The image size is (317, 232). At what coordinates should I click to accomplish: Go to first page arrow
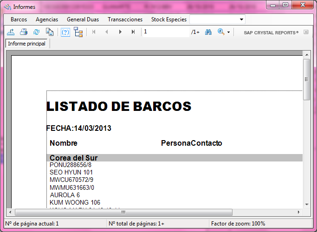click(94, 32)
